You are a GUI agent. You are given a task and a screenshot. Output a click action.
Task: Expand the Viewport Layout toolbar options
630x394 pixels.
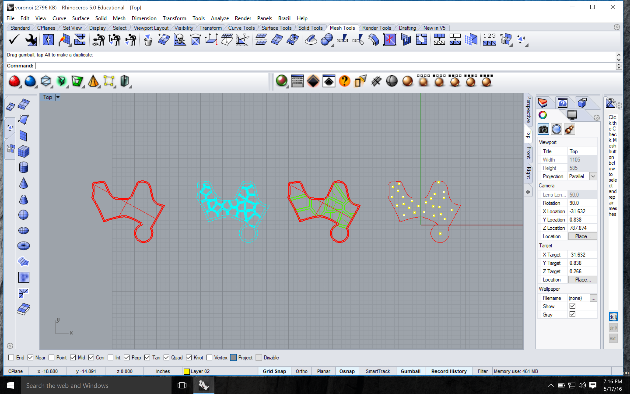[151, 28]
